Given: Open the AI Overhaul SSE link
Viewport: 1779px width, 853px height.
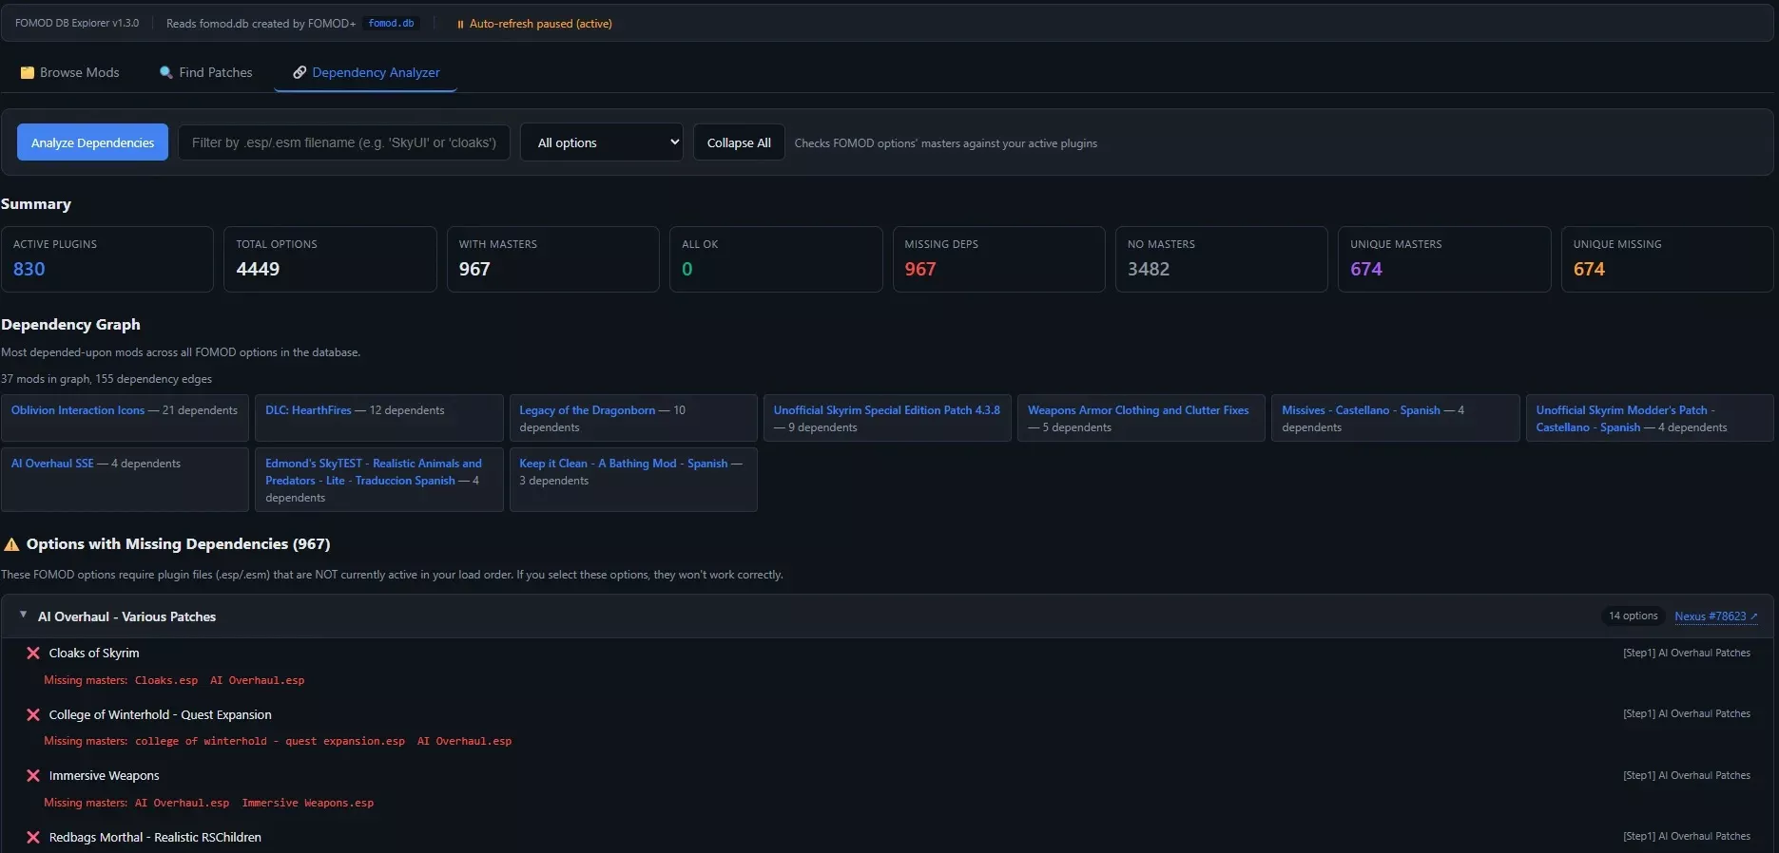Looking at the screenshot, I should (52, 464).
